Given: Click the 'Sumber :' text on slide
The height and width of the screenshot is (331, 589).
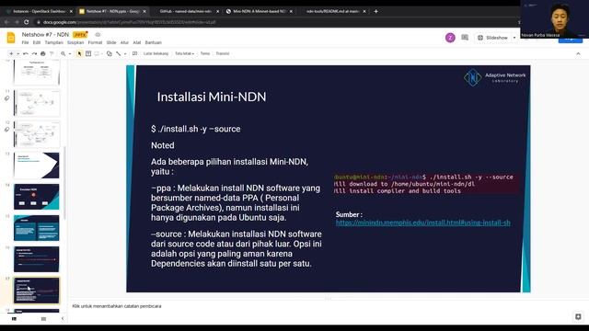Looking at the screenshot, I should pos(349,214).
